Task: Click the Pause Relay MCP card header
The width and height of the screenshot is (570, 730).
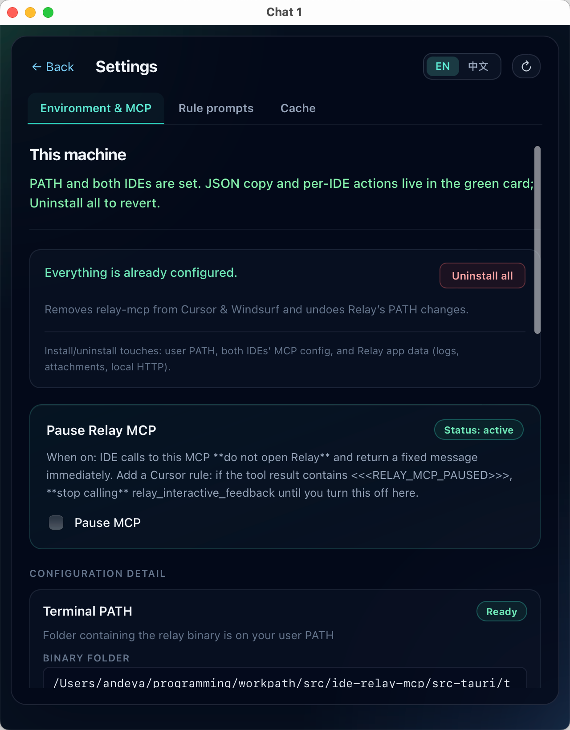Action: 102,430
